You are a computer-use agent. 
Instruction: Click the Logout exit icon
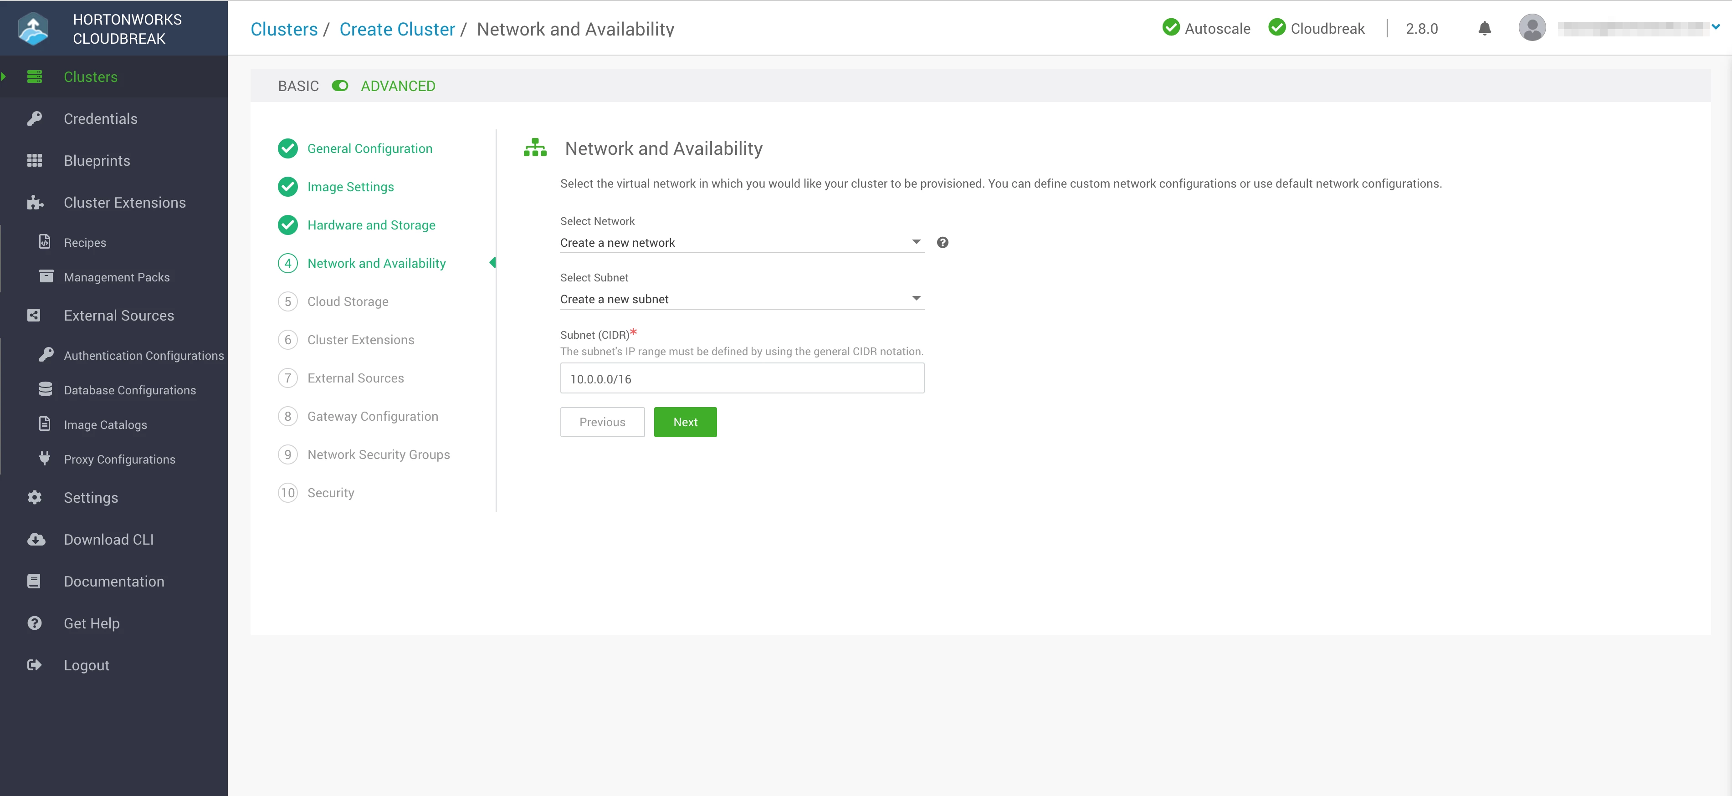point(34,665)
